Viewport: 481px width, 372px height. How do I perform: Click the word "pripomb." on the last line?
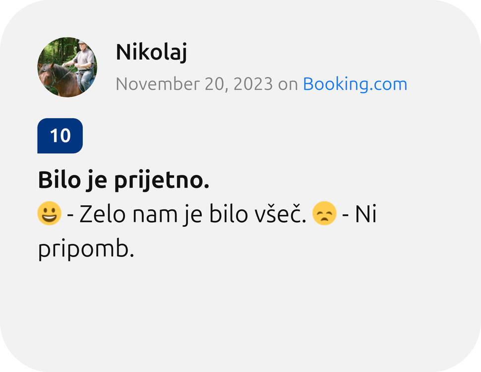coord(86,249)
